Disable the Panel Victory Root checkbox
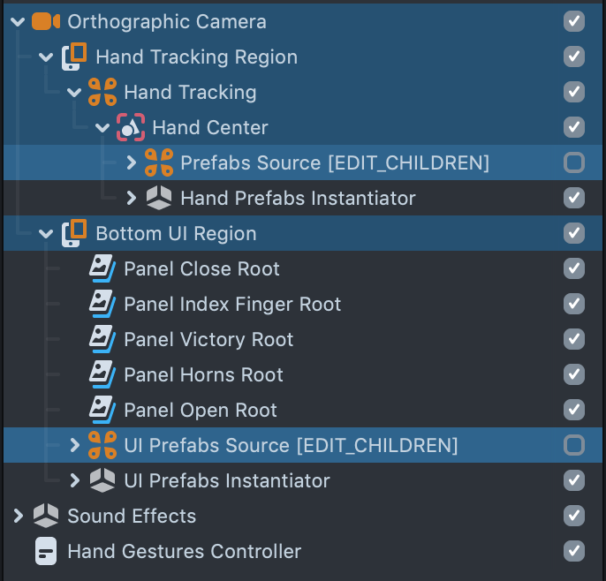 pos(574,339)
